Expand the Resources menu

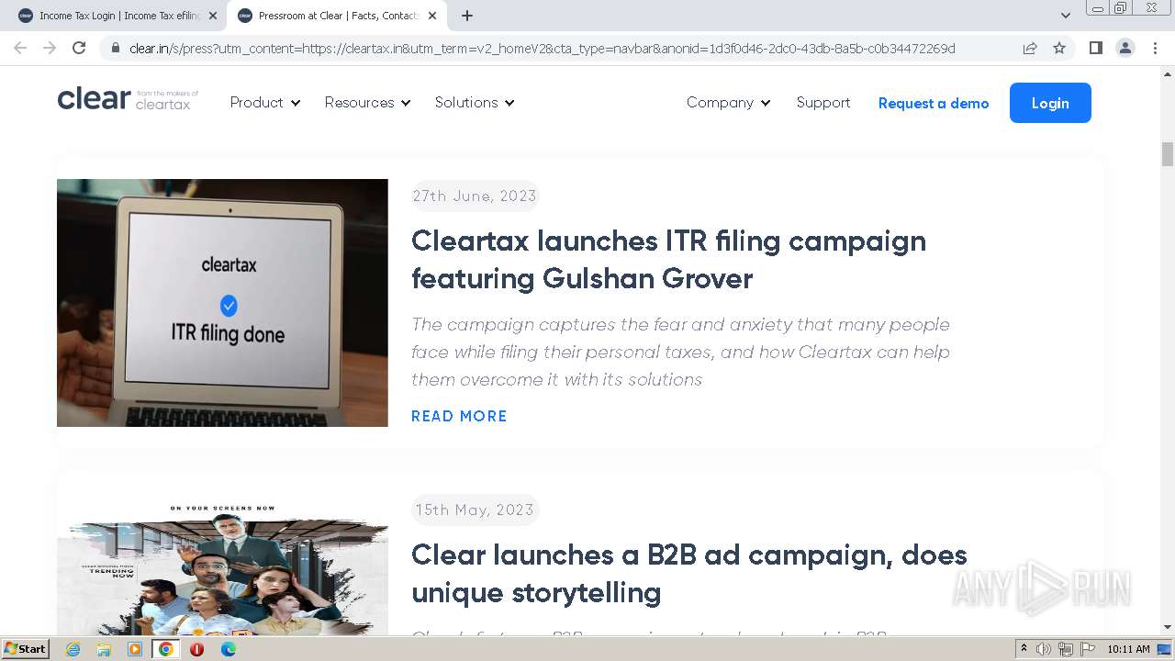[367, 103]
